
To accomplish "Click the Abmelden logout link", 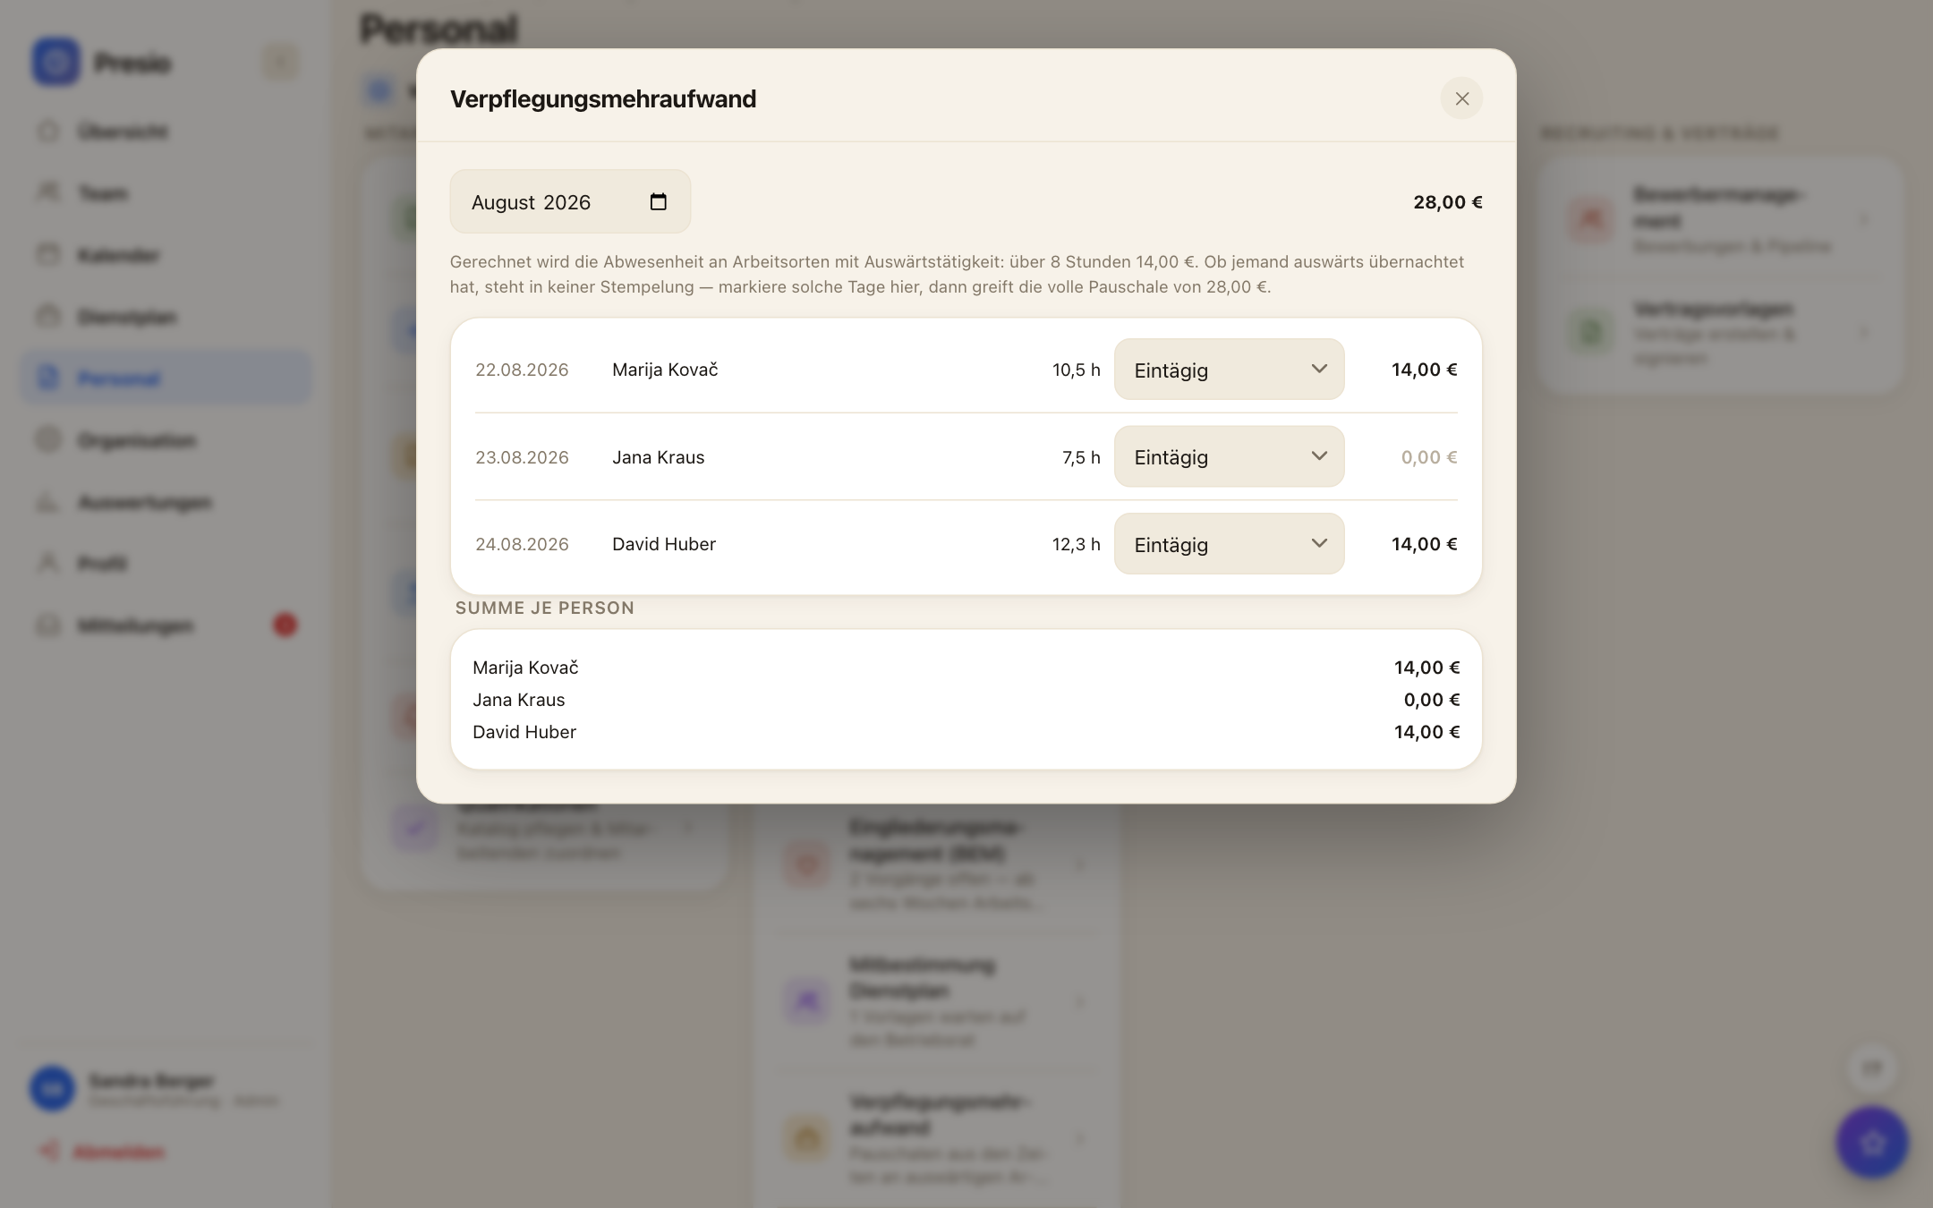I will tap(100, 1152).
